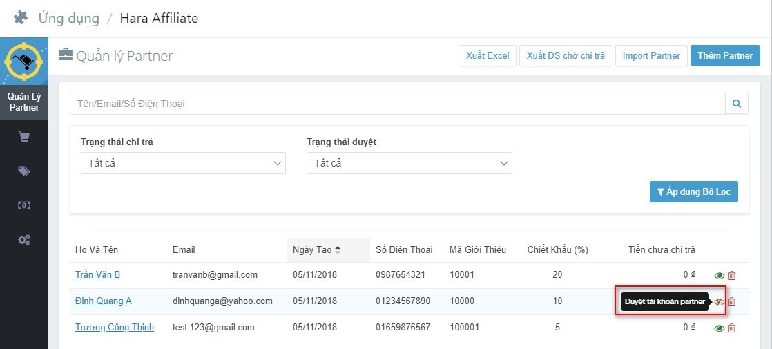The width and height of the screenshot is (772, 349).
Task: Click Ứng dụng in the breadcrumb
Action: tap(68, 19)
